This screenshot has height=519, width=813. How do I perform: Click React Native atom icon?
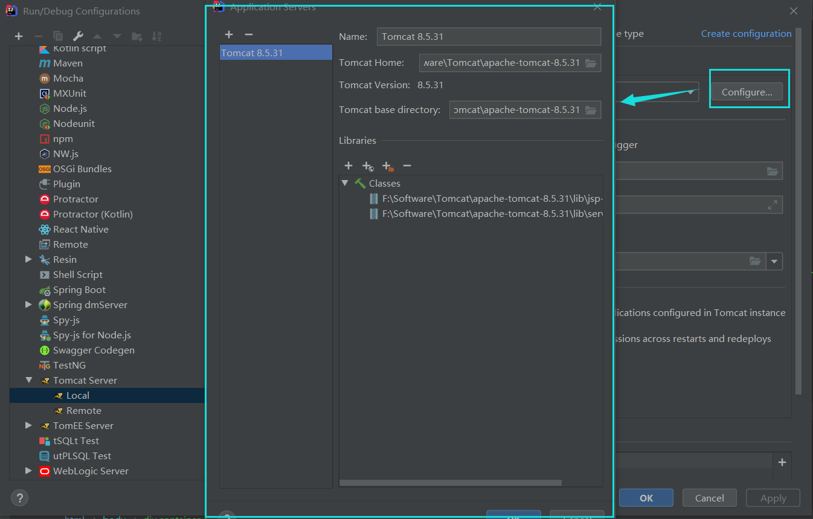tap(44, 229)
